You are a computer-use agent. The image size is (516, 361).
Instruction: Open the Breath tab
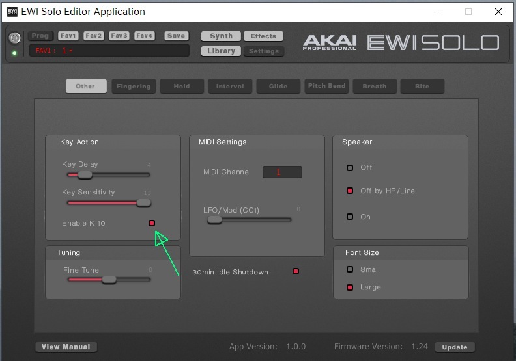coord(374,86)
